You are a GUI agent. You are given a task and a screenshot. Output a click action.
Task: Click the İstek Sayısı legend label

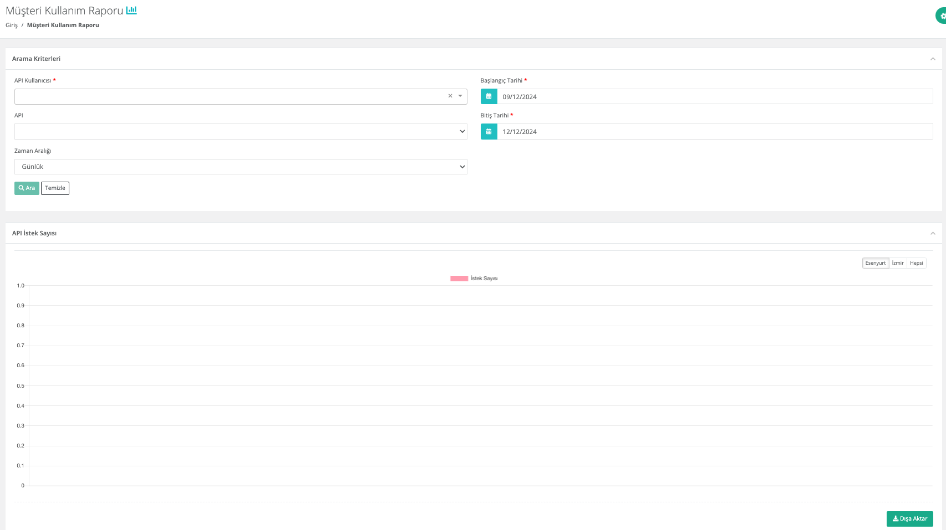click(484, 279)
